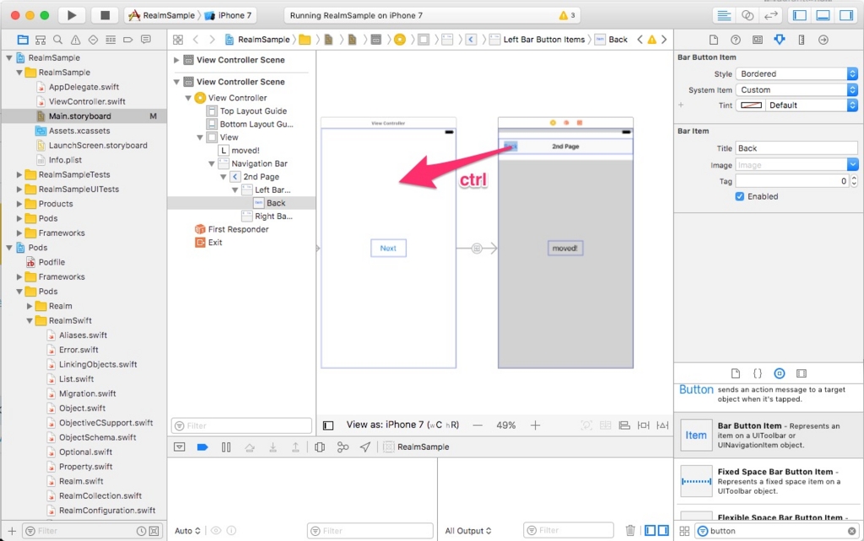Viewport: 864px width, 541px height.
Task: Show the Assistant editor
Action: (748, 15)
